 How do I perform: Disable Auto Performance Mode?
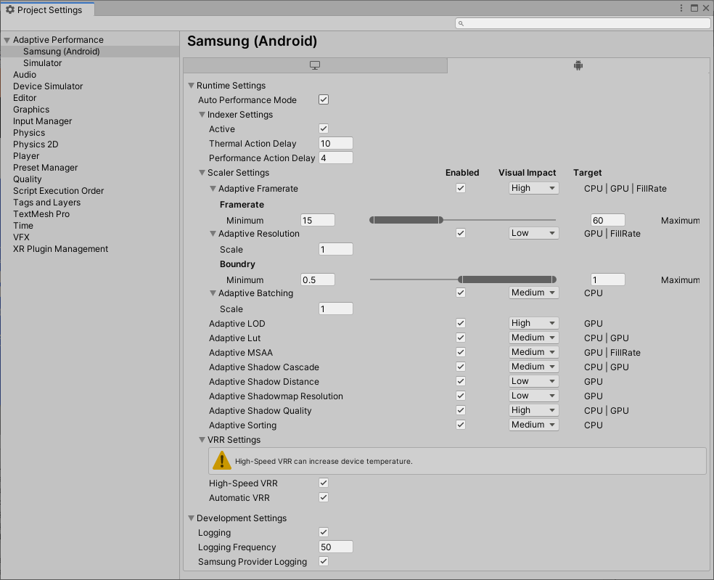click(x=322, y=99)
